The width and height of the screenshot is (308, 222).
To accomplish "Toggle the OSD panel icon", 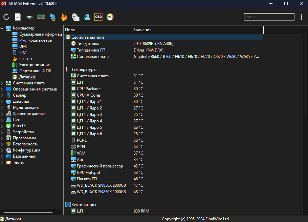I will click(98, 17).
